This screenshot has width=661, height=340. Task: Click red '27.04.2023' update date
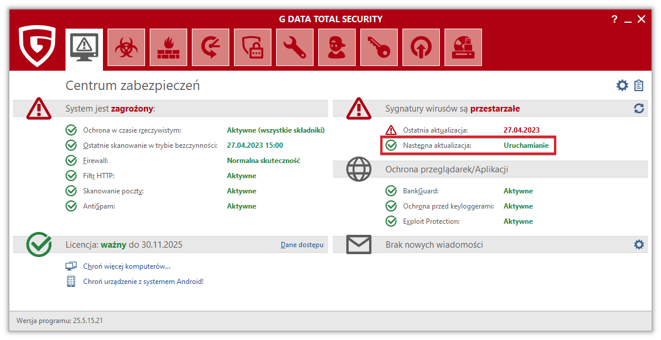[x=521, y=130]
